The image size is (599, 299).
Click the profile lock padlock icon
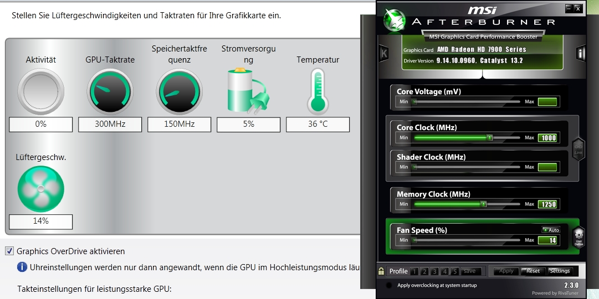pyautogui.click(x=381, y=271)
